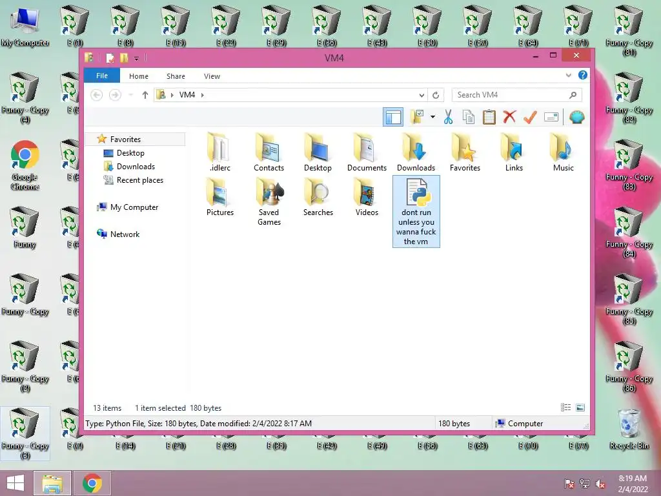Switch to the Home ribbon tab

(x=139, y=76)
